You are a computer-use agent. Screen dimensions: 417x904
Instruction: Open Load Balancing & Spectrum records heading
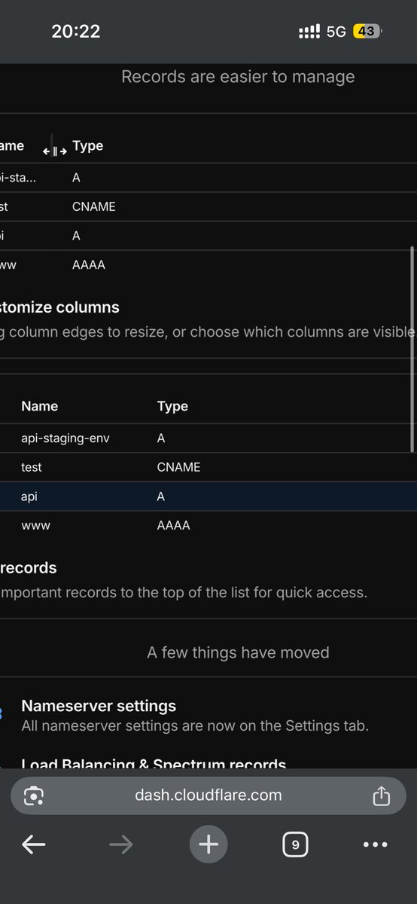[x=154, y=764]
